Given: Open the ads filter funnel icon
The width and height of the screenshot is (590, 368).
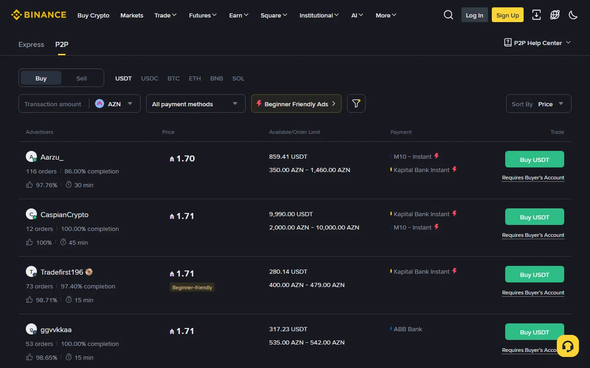Looking at the screenshot, I should [x=356, y=104].
